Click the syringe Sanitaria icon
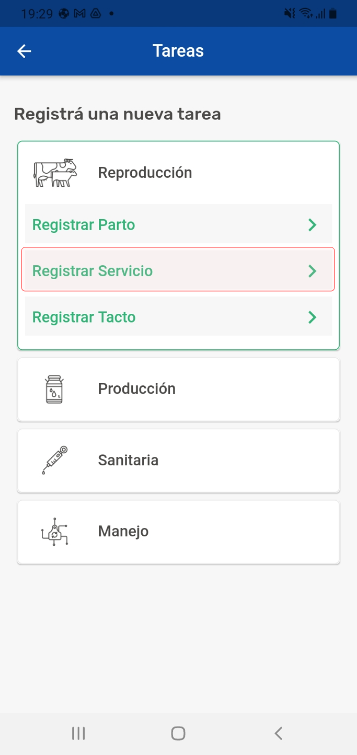 click(55, 460)
